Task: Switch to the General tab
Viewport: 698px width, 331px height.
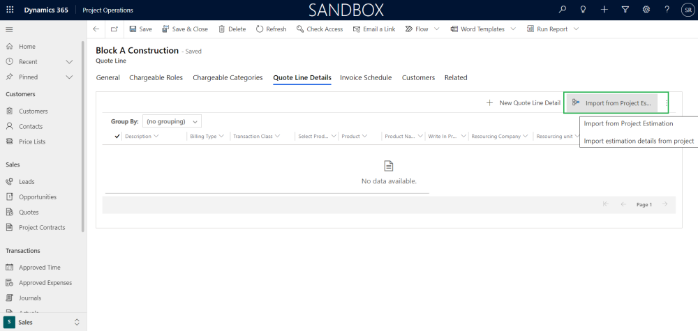Action: pos(107,78)
